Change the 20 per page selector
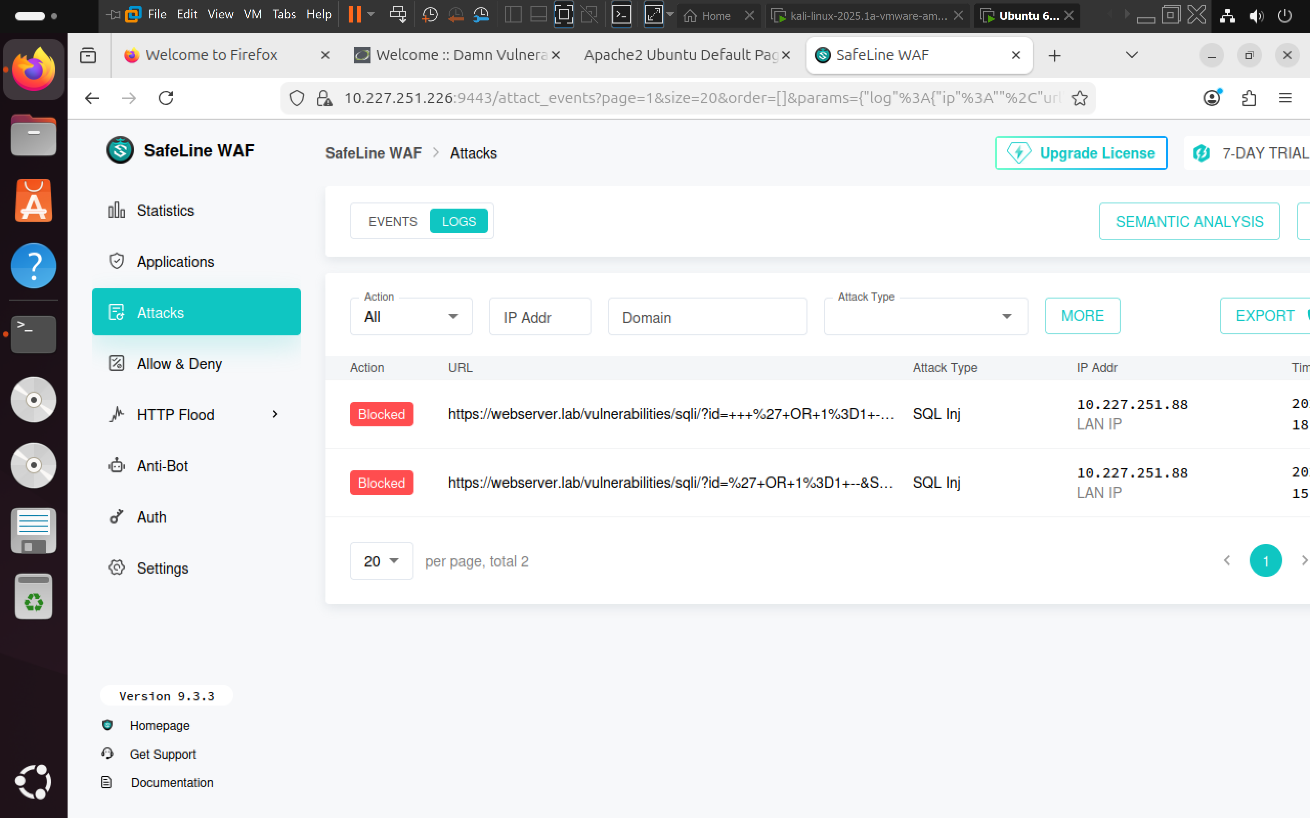The width and height of the screenshot is (1310, 818). (381, 561)
